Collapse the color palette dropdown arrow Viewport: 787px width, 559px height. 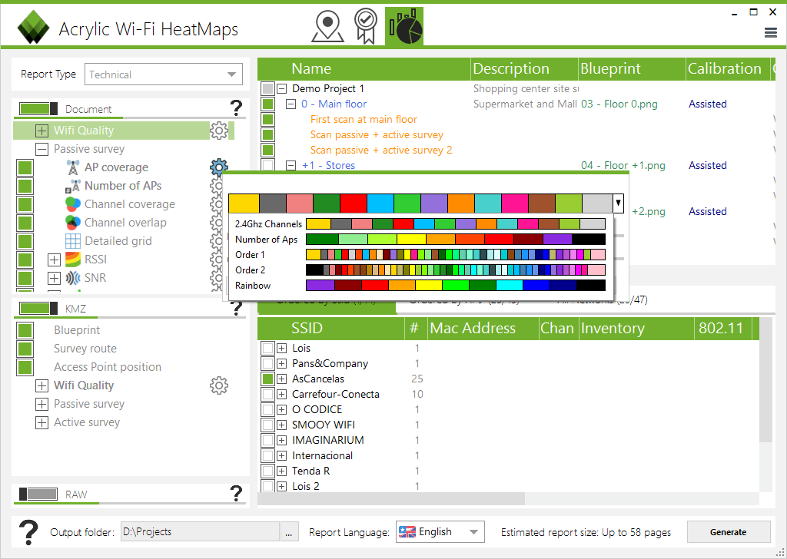coord(619,203)
